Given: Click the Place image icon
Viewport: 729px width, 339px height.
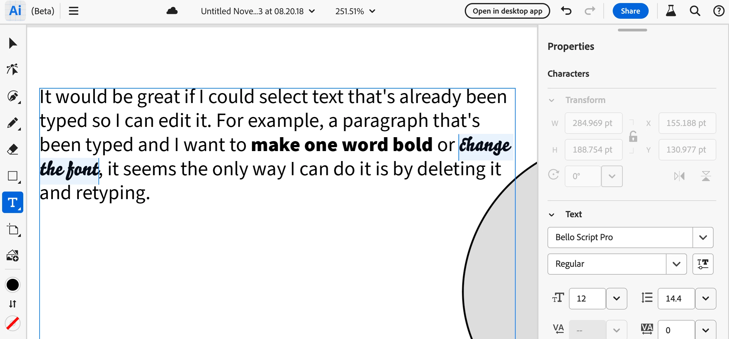Looking at the screenshot, I should tap(12, 256).
